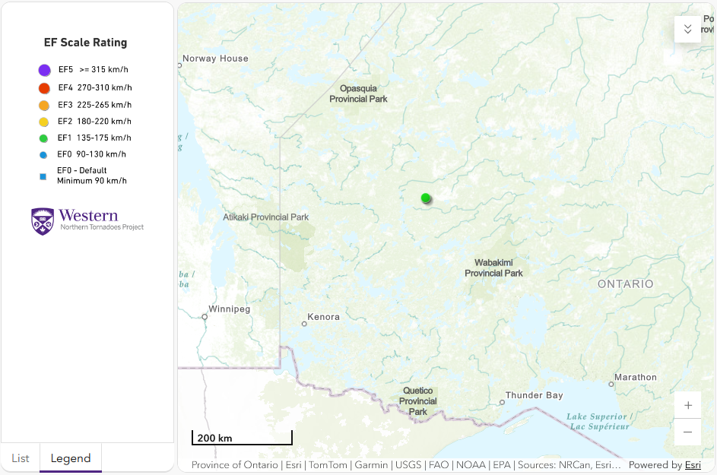Zoom in with the plus button
The image size is (717, 475).
click(x=688, y=405)
